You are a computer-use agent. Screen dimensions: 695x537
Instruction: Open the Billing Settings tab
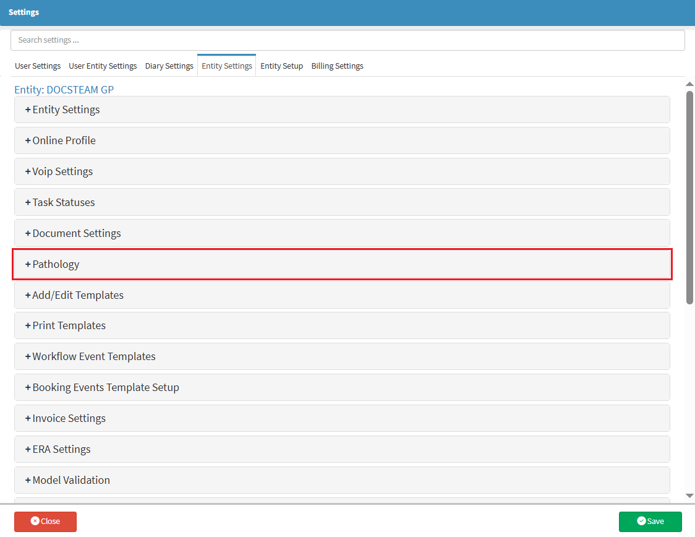click(x=337, y=66)
